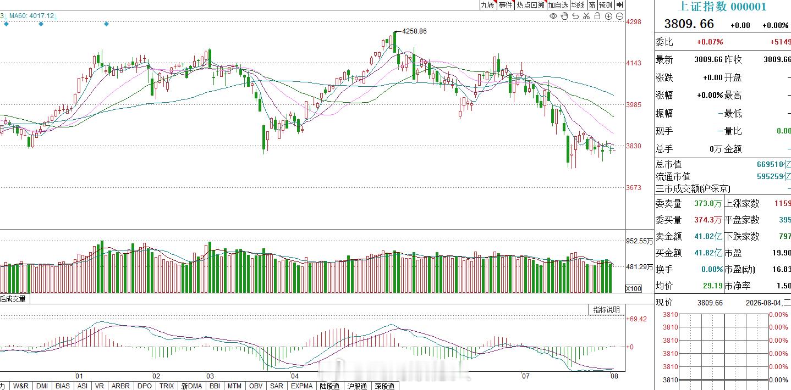The image size is (791, 390).
Task: Open the 指标说明 indicator description
Action: click(606, 310)
